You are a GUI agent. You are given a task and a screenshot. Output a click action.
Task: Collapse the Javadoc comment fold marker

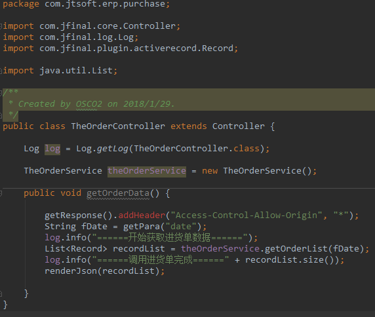[x=1, y=92]
